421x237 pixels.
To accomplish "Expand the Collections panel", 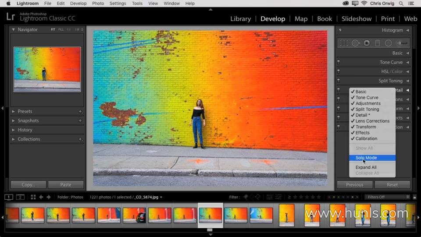I will (x=13, y=139).
